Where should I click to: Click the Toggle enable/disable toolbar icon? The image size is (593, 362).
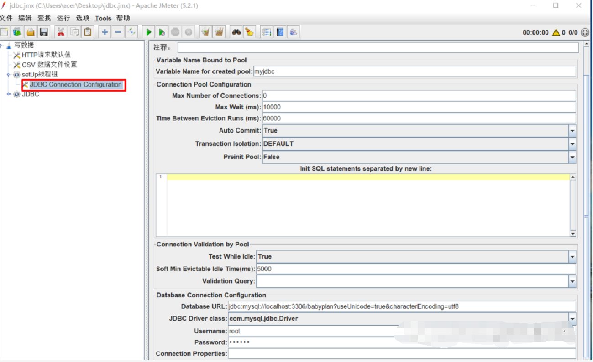coord(131,32)
